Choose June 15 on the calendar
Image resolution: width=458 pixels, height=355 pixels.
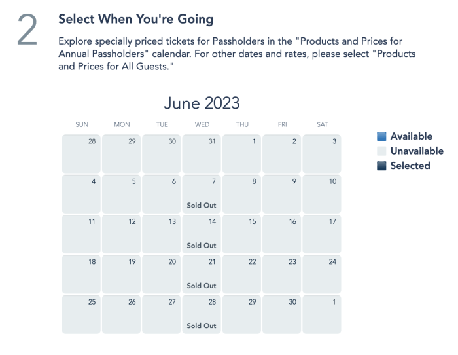tap(241, 234)
